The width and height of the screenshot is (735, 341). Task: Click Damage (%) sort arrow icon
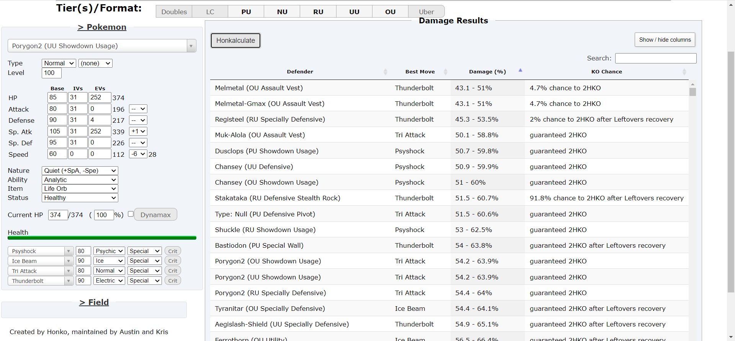point(520,71)
